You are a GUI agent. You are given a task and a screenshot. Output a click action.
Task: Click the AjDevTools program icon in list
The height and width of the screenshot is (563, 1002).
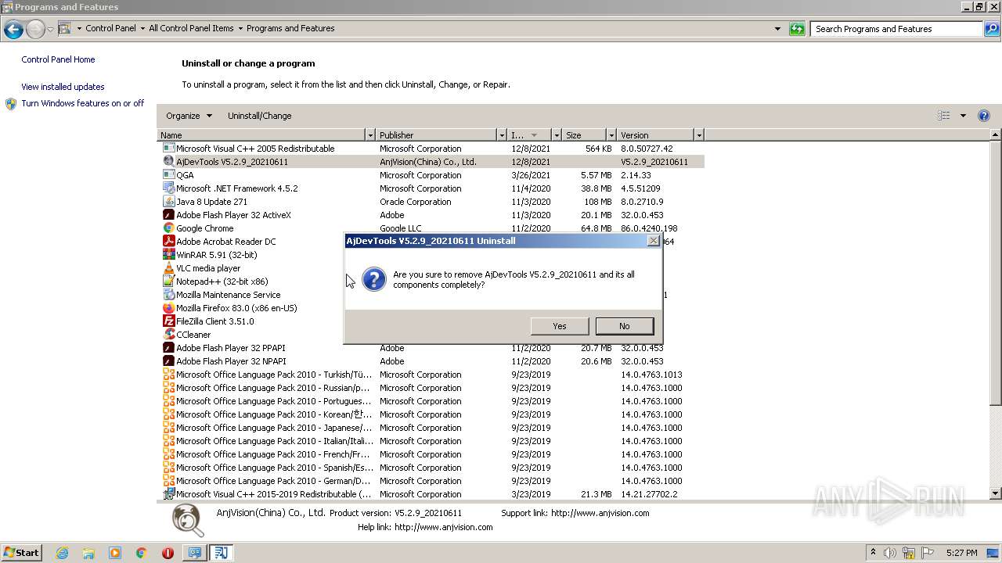pos(168,161)
